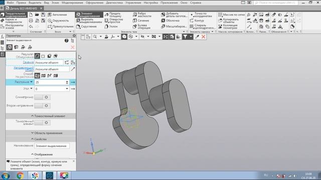Viewport: 321px width, 180px height.
Task: Click the eyedropper icon in view toolbar
Action: point(197,36)
